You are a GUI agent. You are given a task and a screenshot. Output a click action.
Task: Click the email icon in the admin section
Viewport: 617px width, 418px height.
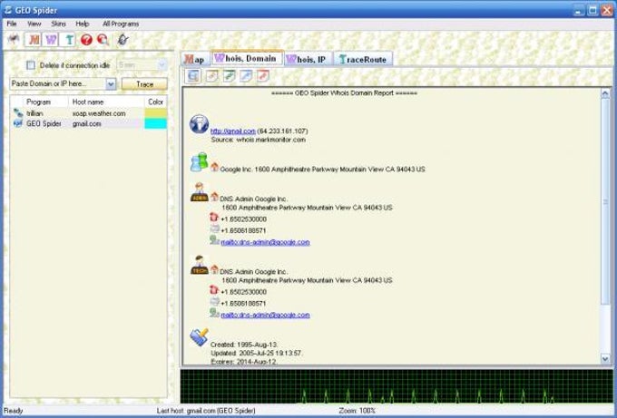(x=214, y=240)
